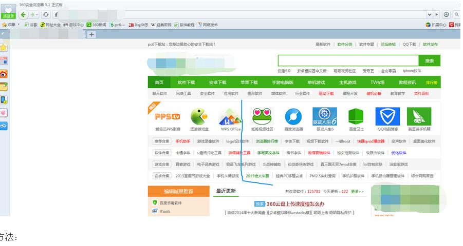Open the 聊天软件 category
The image size is (463, 246).
tap(160, 93)
